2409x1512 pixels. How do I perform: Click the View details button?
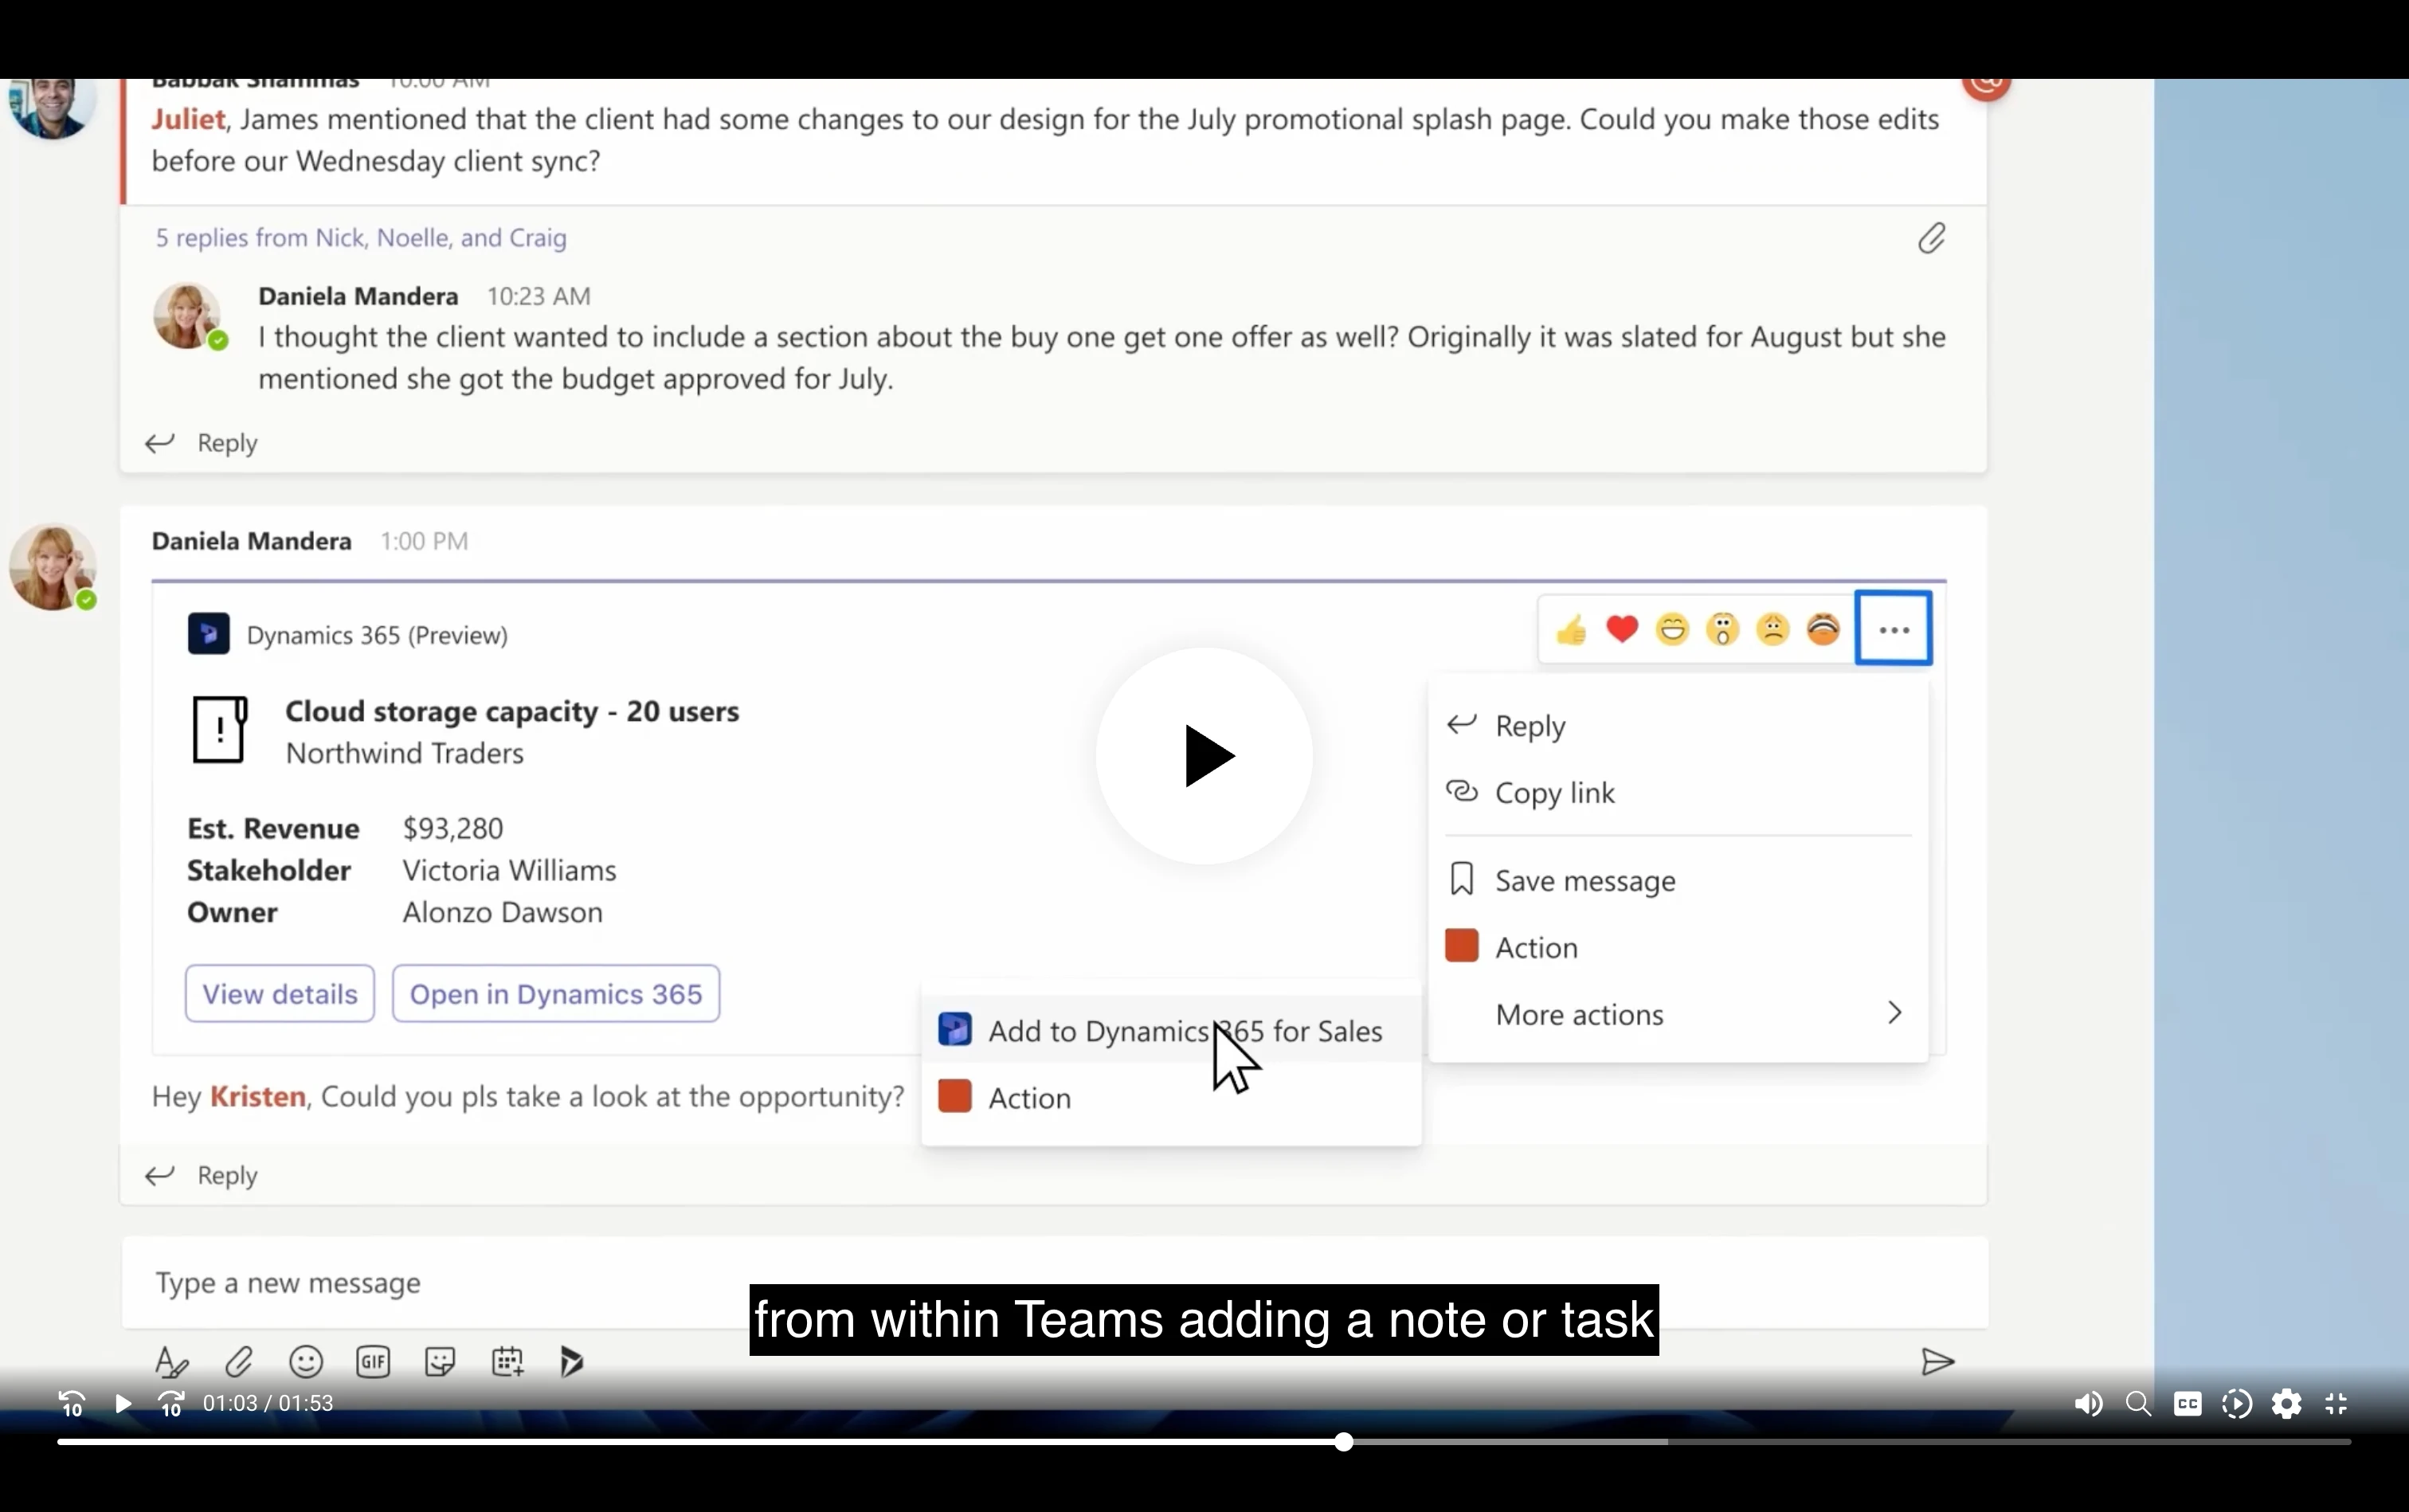tap(280, 993)
